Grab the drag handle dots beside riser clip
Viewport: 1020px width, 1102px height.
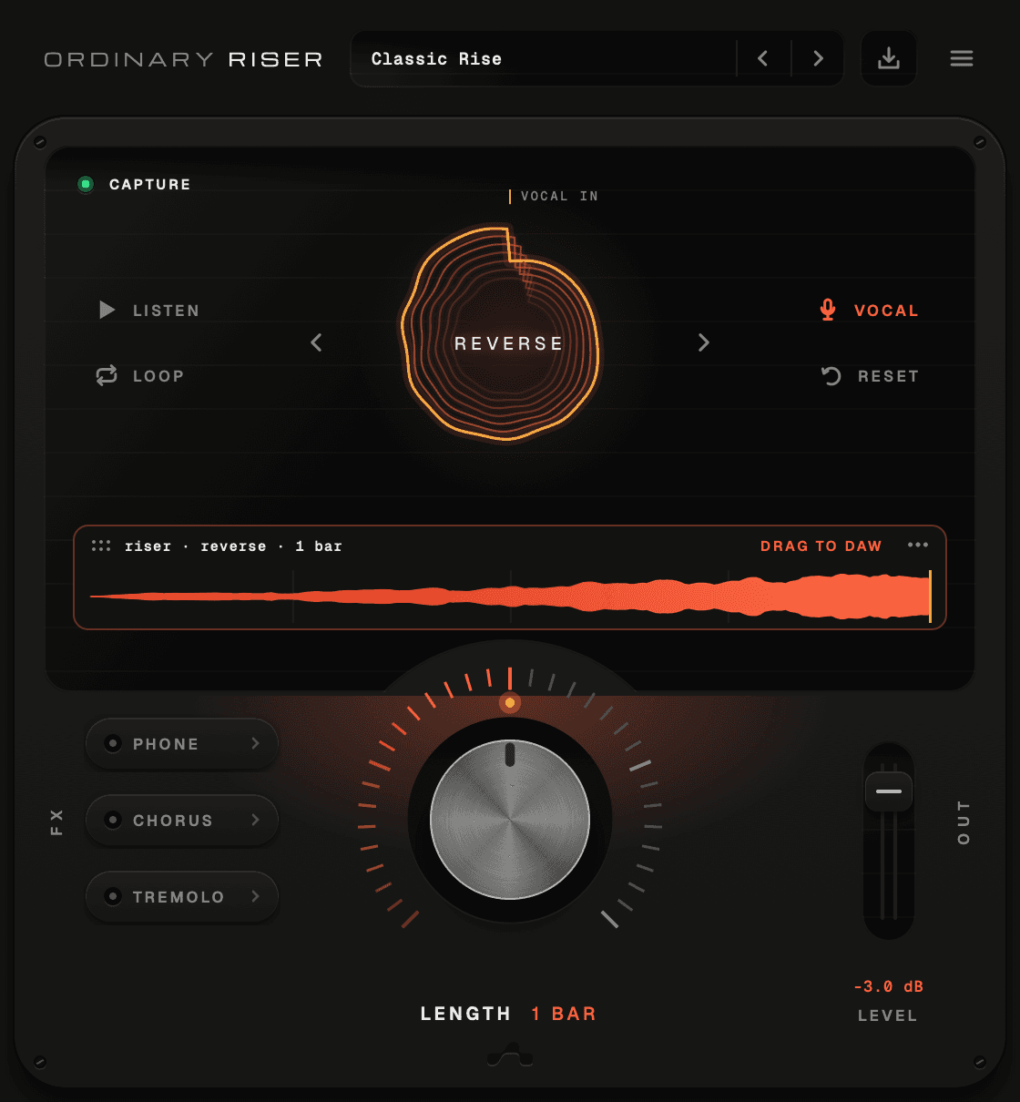101,546
